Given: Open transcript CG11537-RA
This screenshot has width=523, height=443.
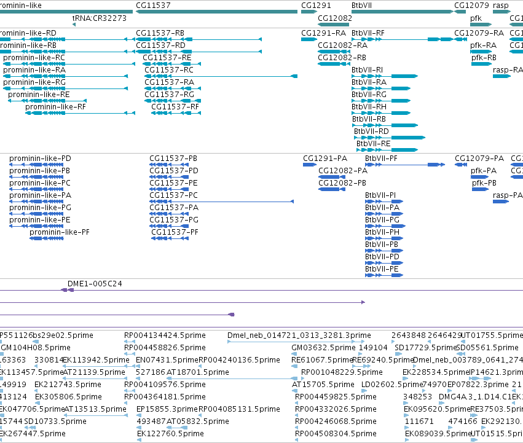Looking at the screenshot, I should (169, 82).
